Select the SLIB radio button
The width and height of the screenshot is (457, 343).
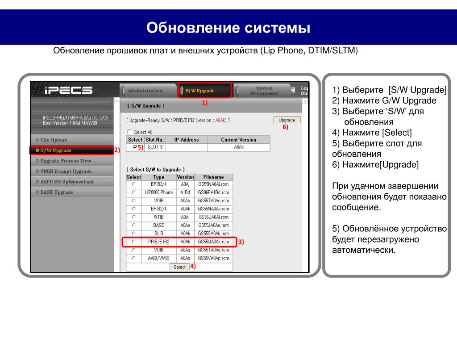tap(133, 233)
